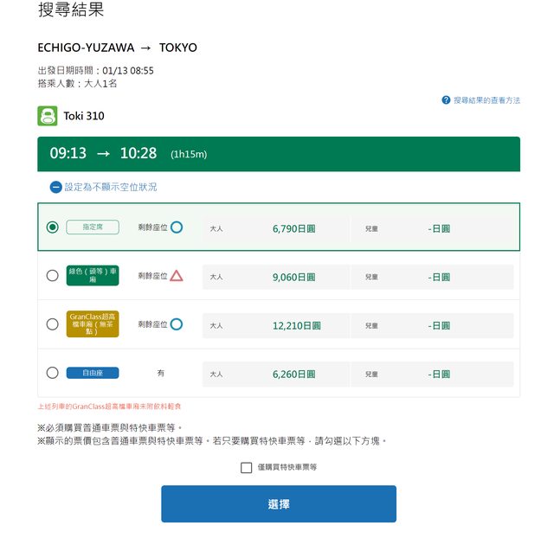Click the green Toki 310 train icon
This screenshot has height=538, width=554.
[x=48, y=116]
